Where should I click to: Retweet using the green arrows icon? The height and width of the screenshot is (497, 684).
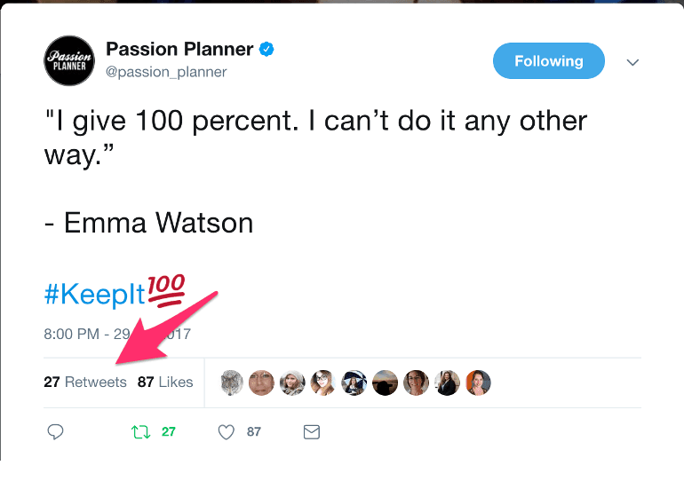(x=140, y=432)
